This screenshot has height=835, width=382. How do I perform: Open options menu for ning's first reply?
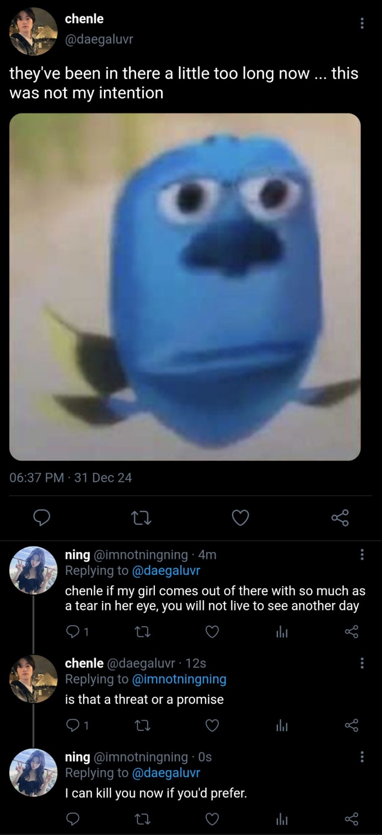[362, 554]
